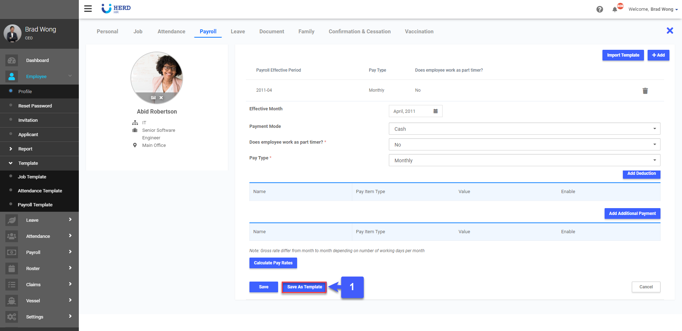Viewport: 682px width, 331px height.
Task: Open Settings via the gear icon
Action: 11,317
